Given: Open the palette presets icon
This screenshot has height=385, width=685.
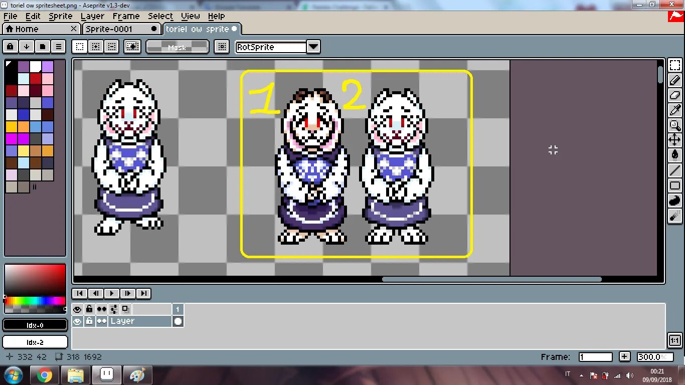Looking at the screenshot, I should (42, 47).
